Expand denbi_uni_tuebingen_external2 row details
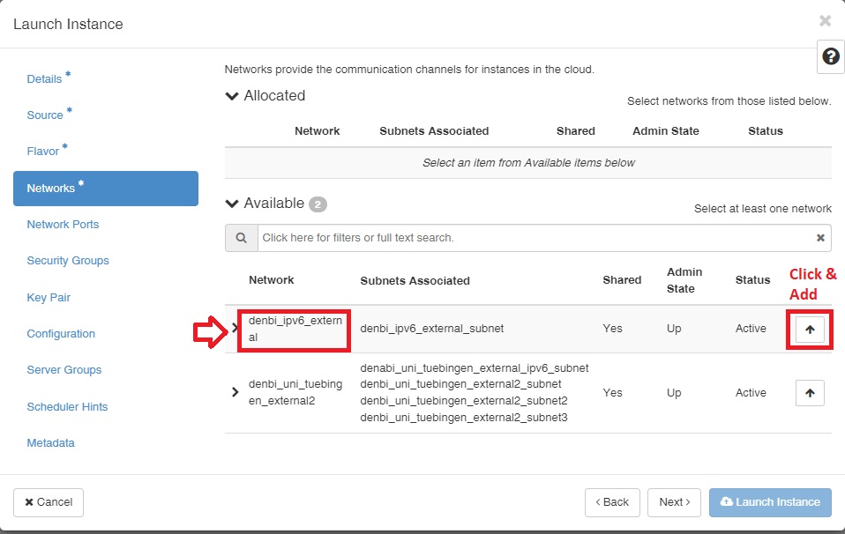Screen dimensions: 845x534 235,392
